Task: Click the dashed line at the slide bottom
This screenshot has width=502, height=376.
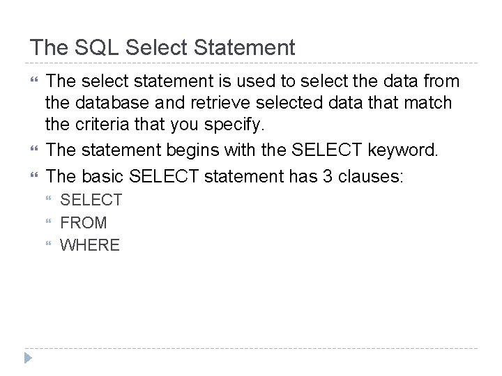Action: point(251,348)
